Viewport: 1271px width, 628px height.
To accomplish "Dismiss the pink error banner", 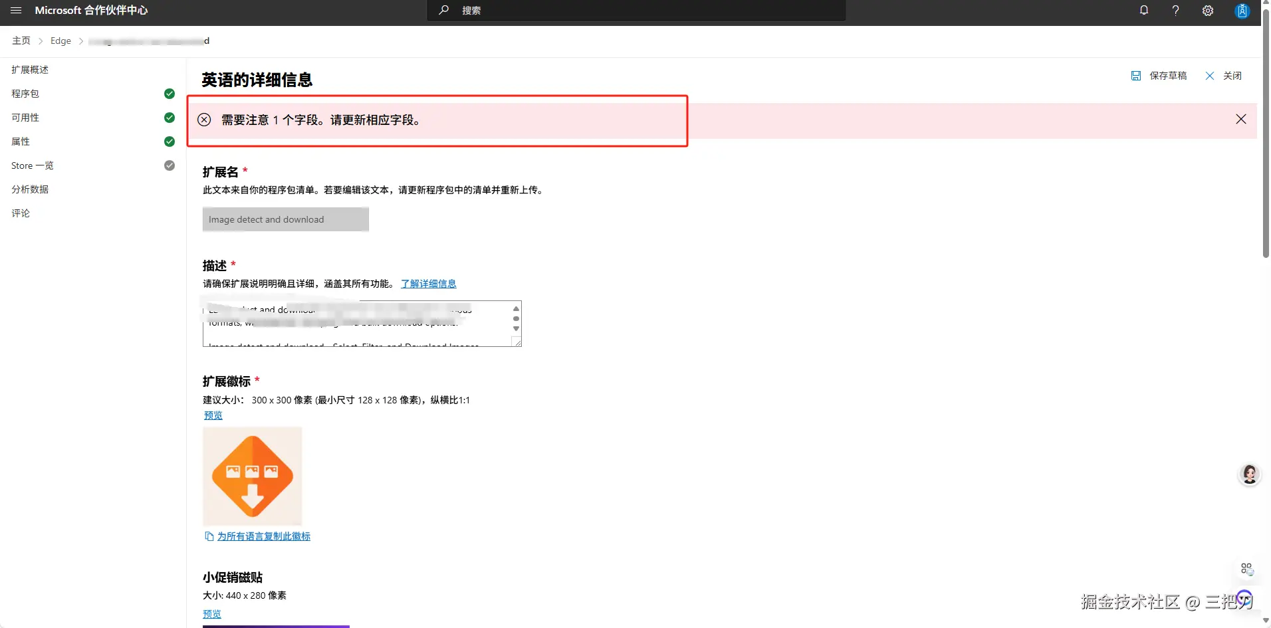I will point(1241,119).
